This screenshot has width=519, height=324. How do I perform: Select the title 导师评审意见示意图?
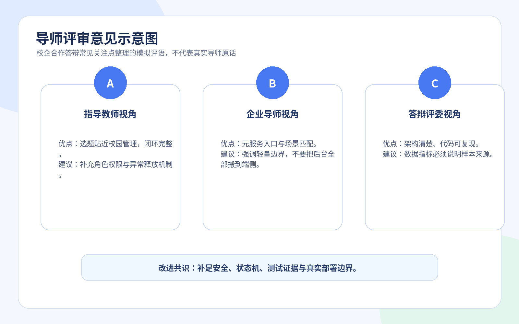(97, 38)
